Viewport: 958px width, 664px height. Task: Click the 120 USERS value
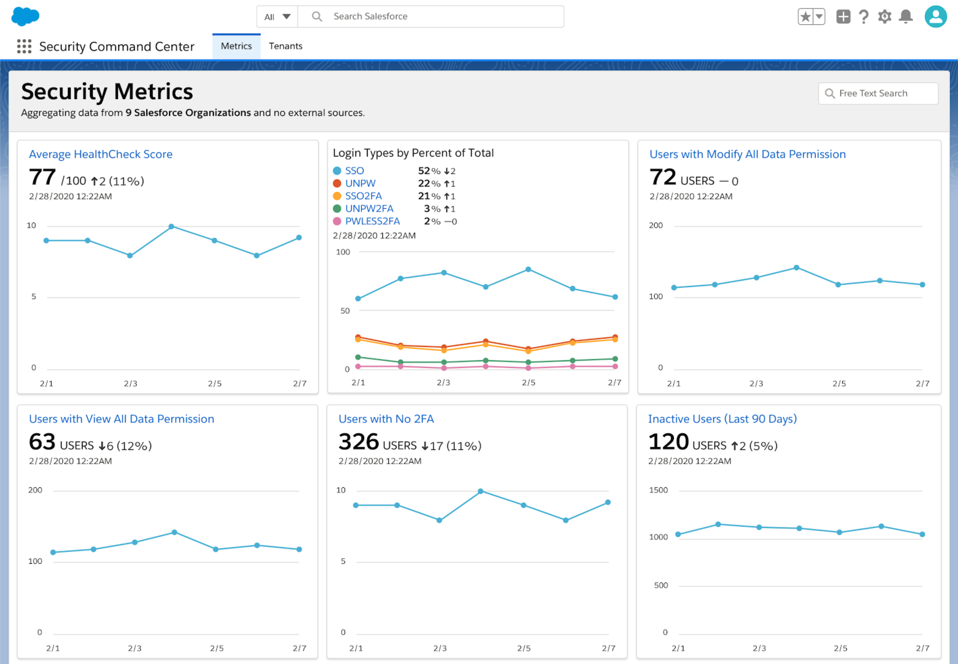[668, 441]
